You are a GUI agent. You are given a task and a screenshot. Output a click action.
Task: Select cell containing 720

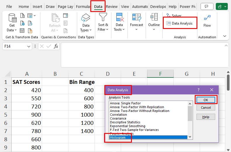pyautogui.click(x=27, y=106)
